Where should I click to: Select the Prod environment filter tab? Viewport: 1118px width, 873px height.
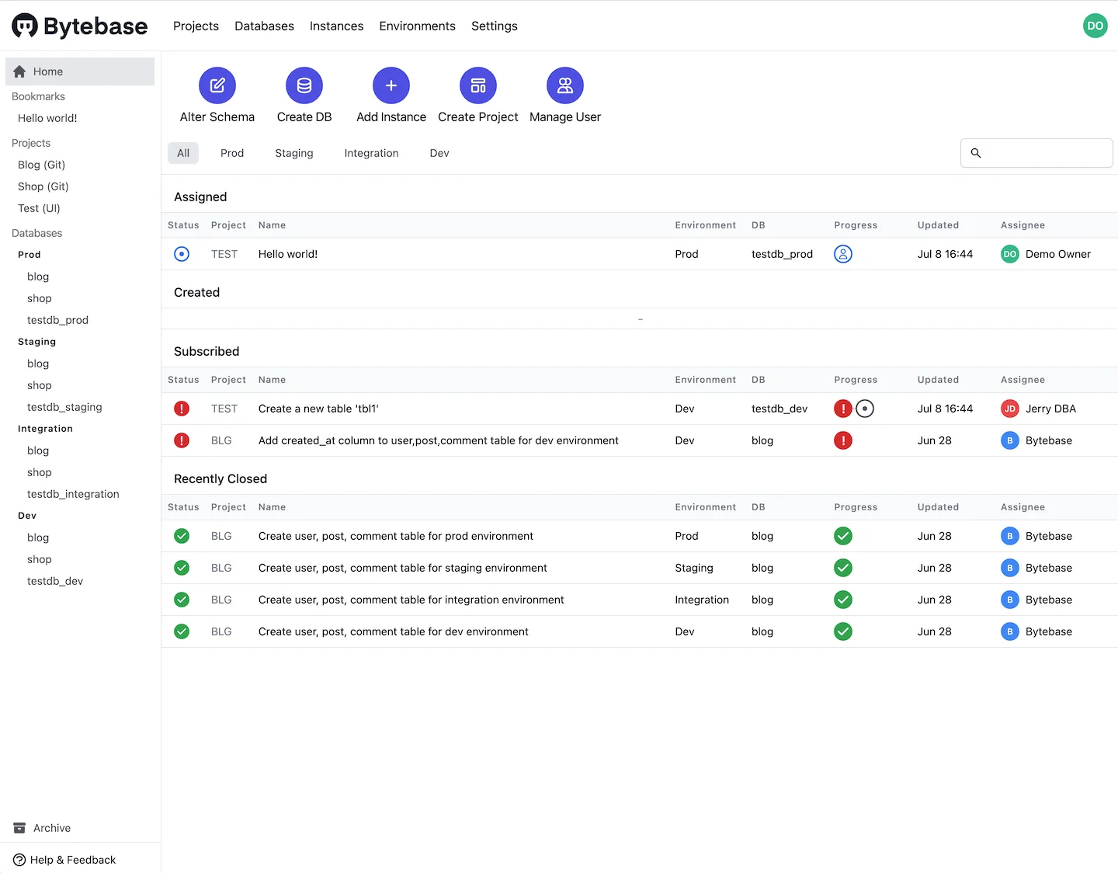(232, 153)
